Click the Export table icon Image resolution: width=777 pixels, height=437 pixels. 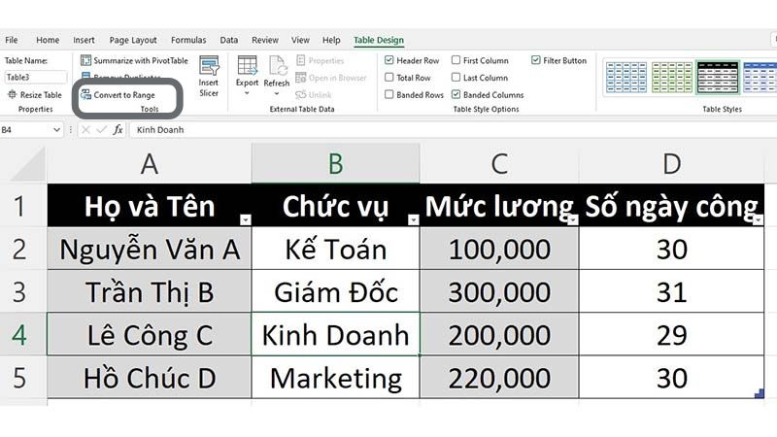(x=247, y=65)
